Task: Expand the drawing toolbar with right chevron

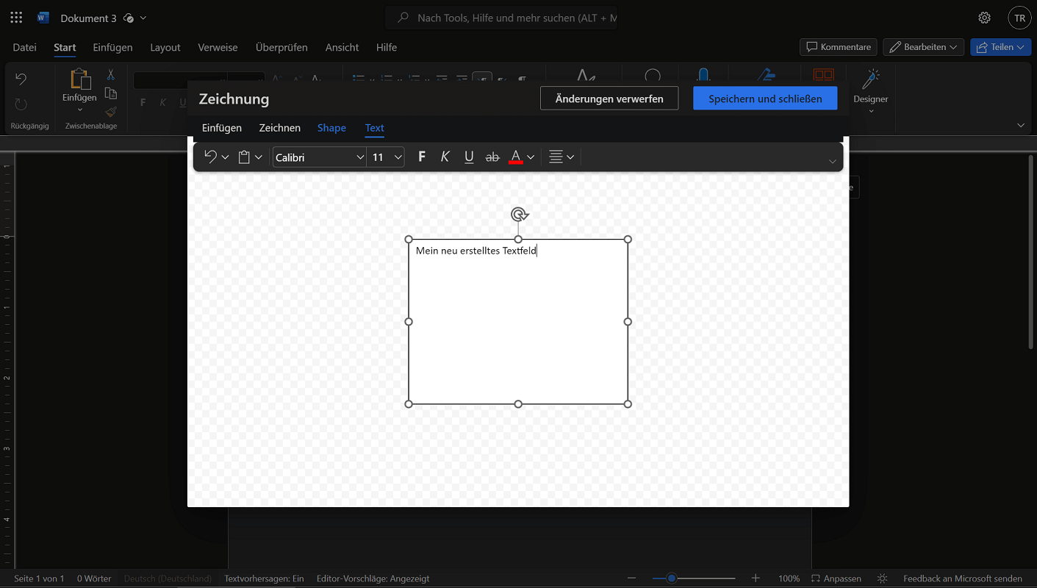Action: (x=832, y=161)
